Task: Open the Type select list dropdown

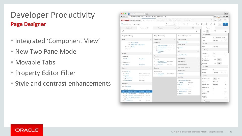Action: pyautogui.click(x=218, y=41)
